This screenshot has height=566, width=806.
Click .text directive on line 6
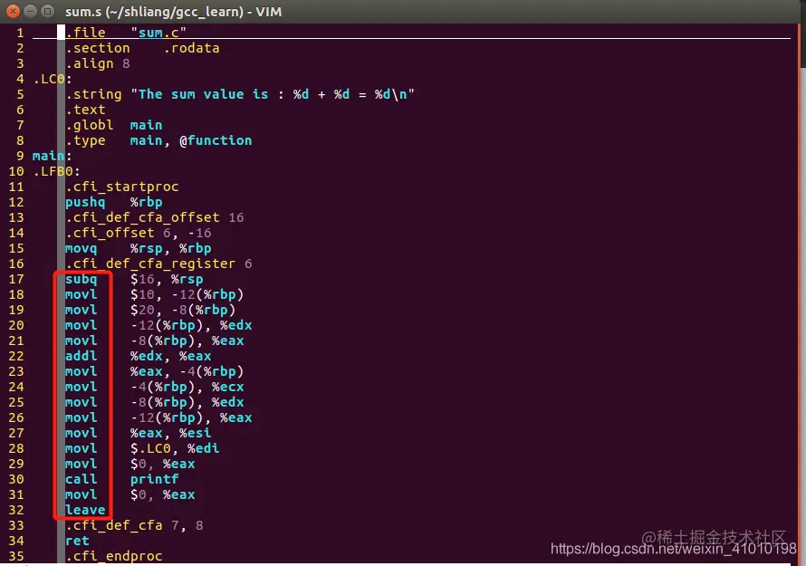pos(85,110)
